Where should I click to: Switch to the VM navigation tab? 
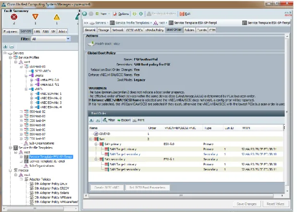coord(53,31)
